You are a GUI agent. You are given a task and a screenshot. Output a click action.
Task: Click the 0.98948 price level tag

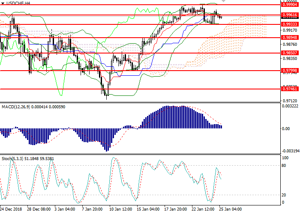(290, 38)
